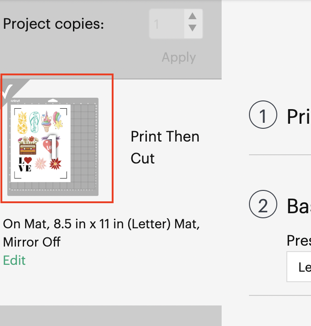
Task: Select the step 2 circle indicator
Action: click(263, 206)
